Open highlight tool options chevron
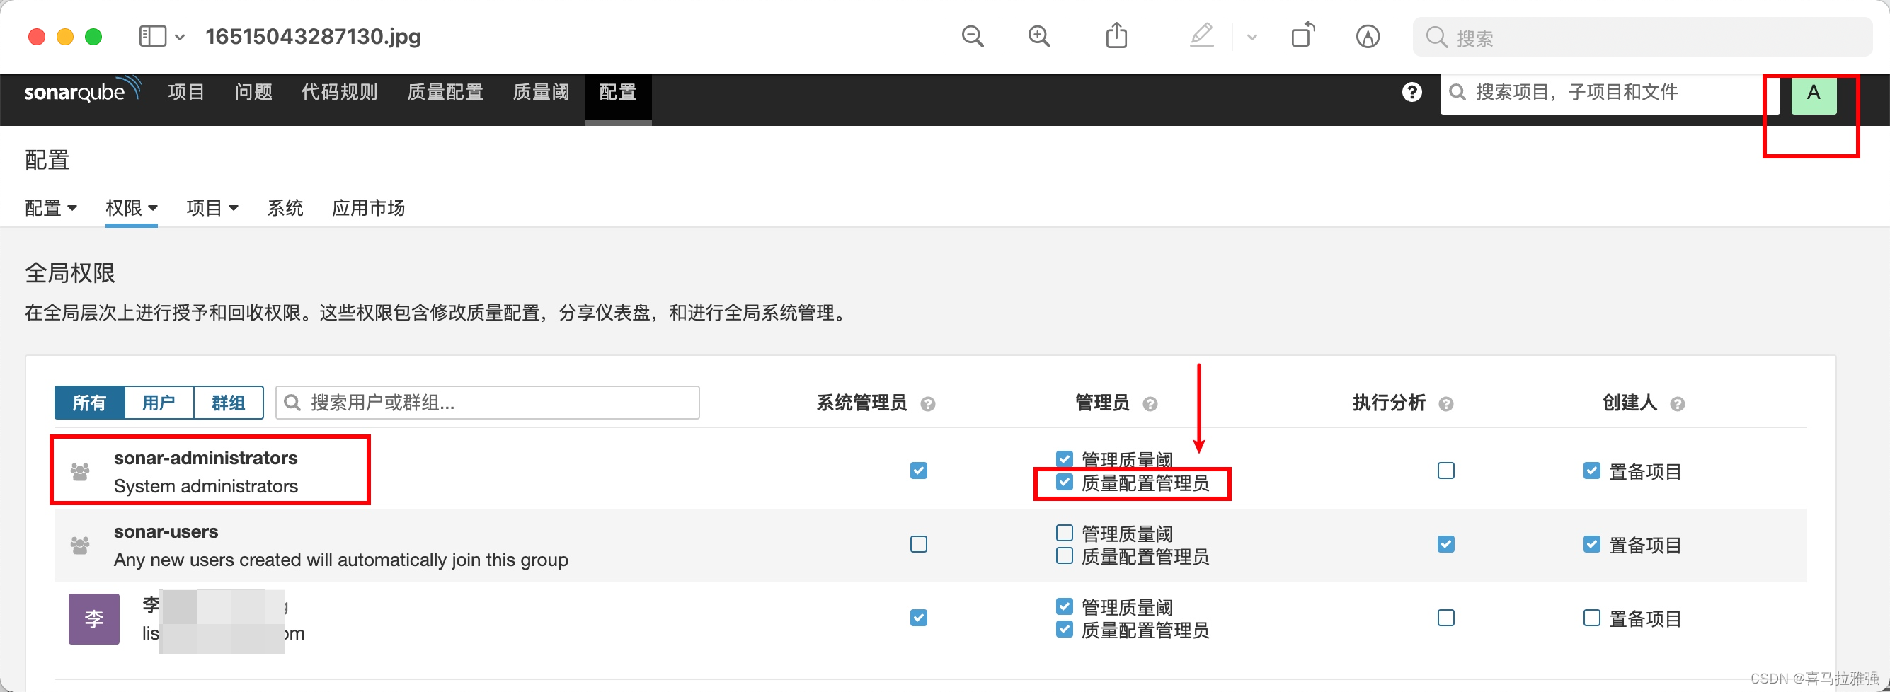1890x692 pixels. pyautogui.click(x=1252, y=38)
